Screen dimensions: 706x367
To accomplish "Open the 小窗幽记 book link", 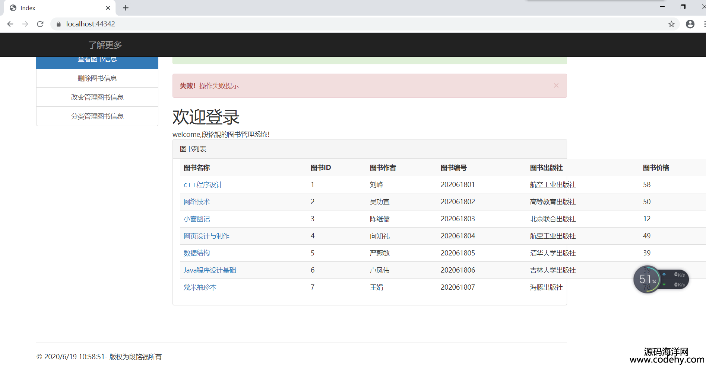I will point(197,219).
